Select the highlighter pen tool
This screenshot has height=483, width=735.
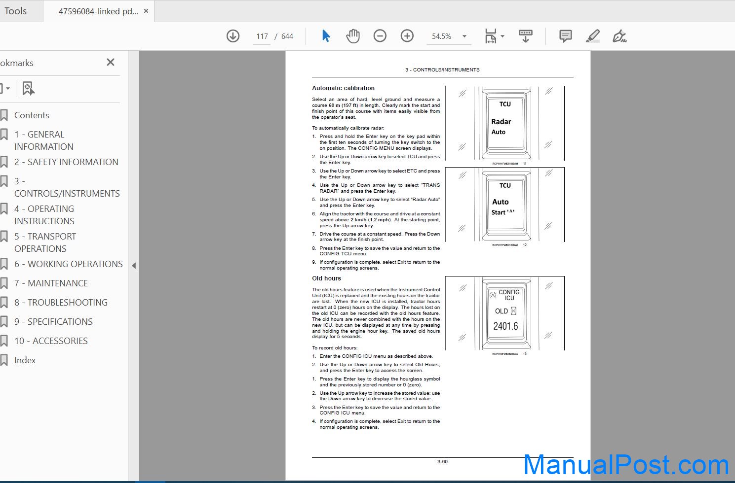(x=593, y=36)
